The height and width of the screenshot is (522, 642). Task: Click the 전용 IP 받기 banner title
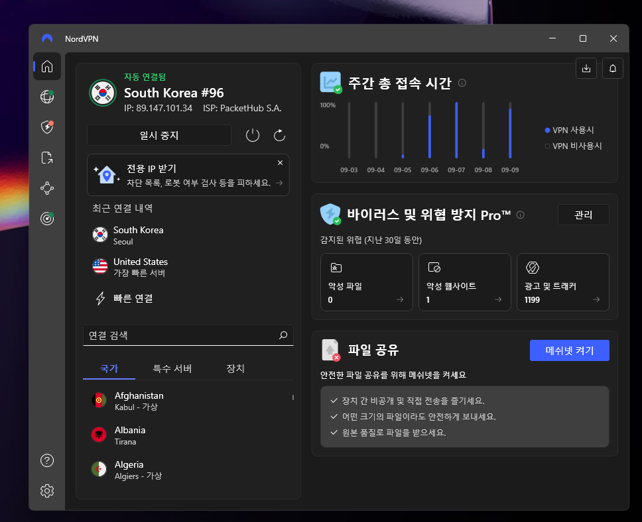pyautogui.click(x=151, y=168)
